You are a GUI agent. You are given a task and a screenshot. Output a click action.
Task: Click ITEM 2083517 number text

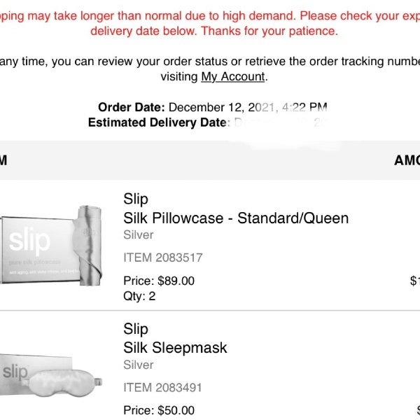[x=163, y=258]
